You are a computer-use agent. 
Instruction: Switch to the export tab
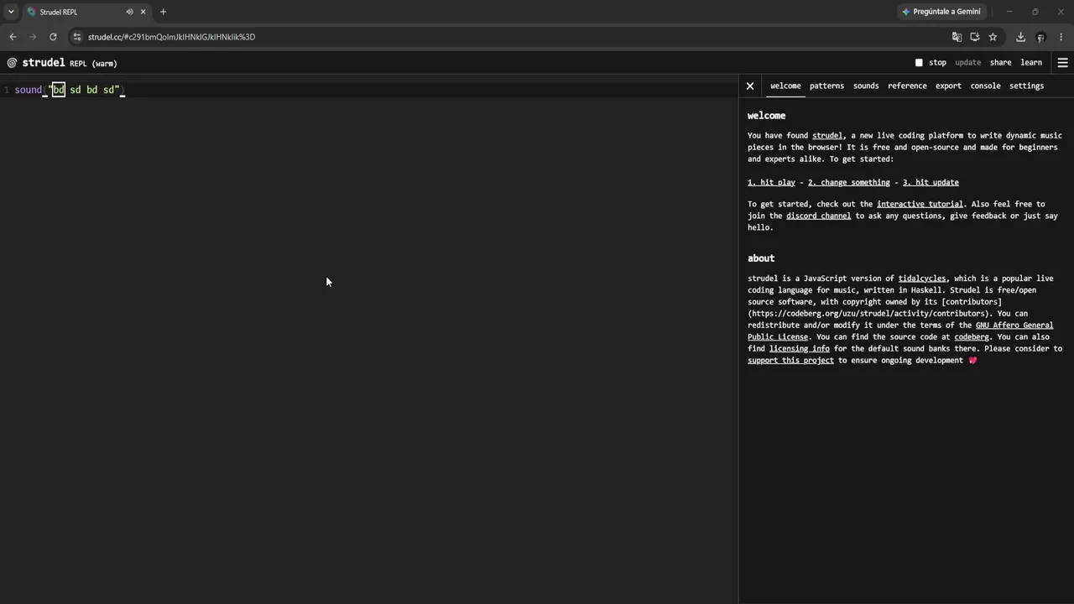click(948, 86)
